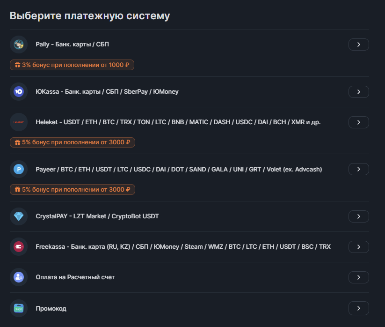The image size is (385, 327).
Task: Click the Heleket crypto logo icon
Action: coord(19,122)
